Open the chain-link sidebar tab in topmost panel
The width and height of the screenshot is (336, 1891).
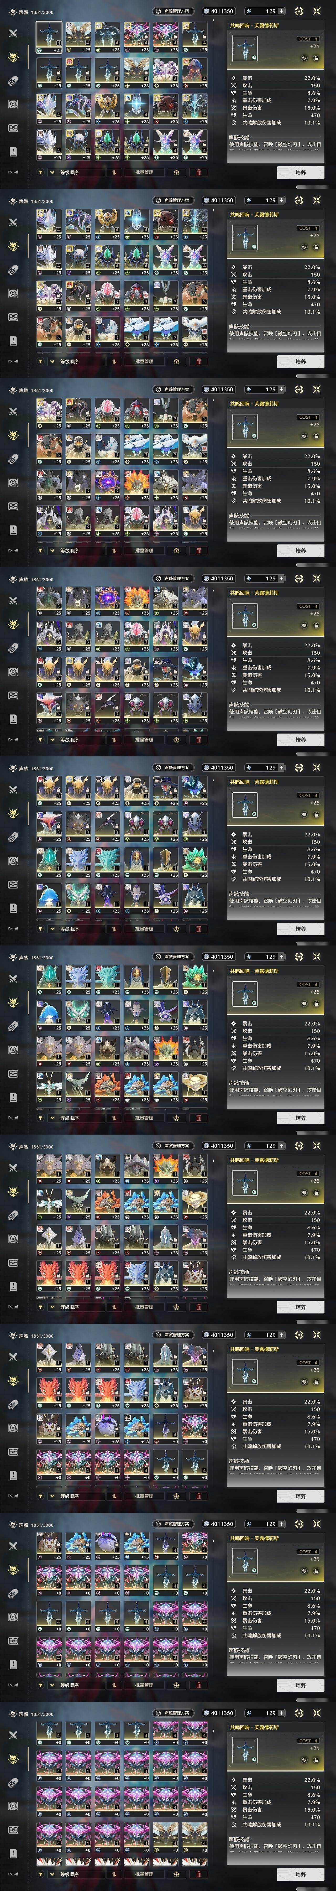pos(13,81)
